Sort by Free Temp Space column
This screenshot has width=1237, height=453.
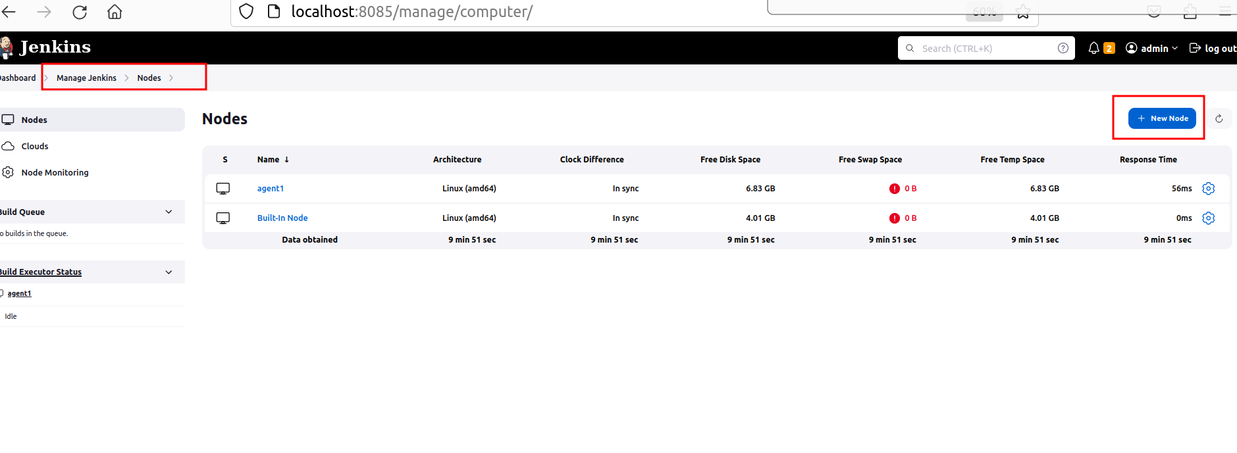point(1012,159)
